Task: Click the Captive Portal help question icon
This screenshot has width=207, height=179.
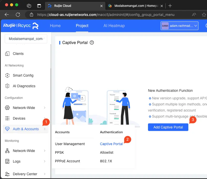Action: point(92,42)
